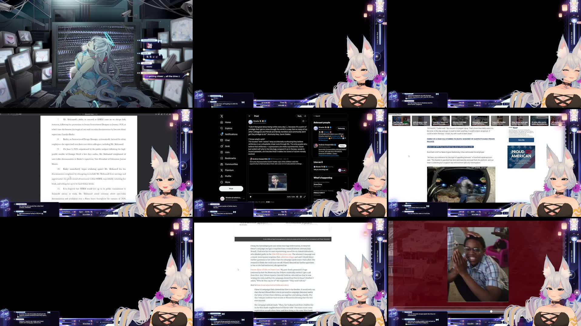Open reply sorting options beside Reply

[x=305, y=116]
